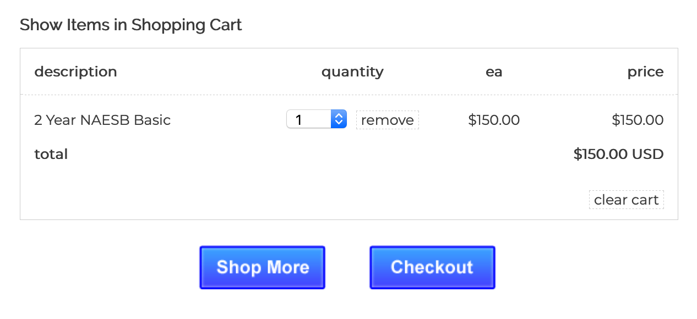The image size is (697, 319).
Task: Clear cart of all items
Action: tap(626, 200)
